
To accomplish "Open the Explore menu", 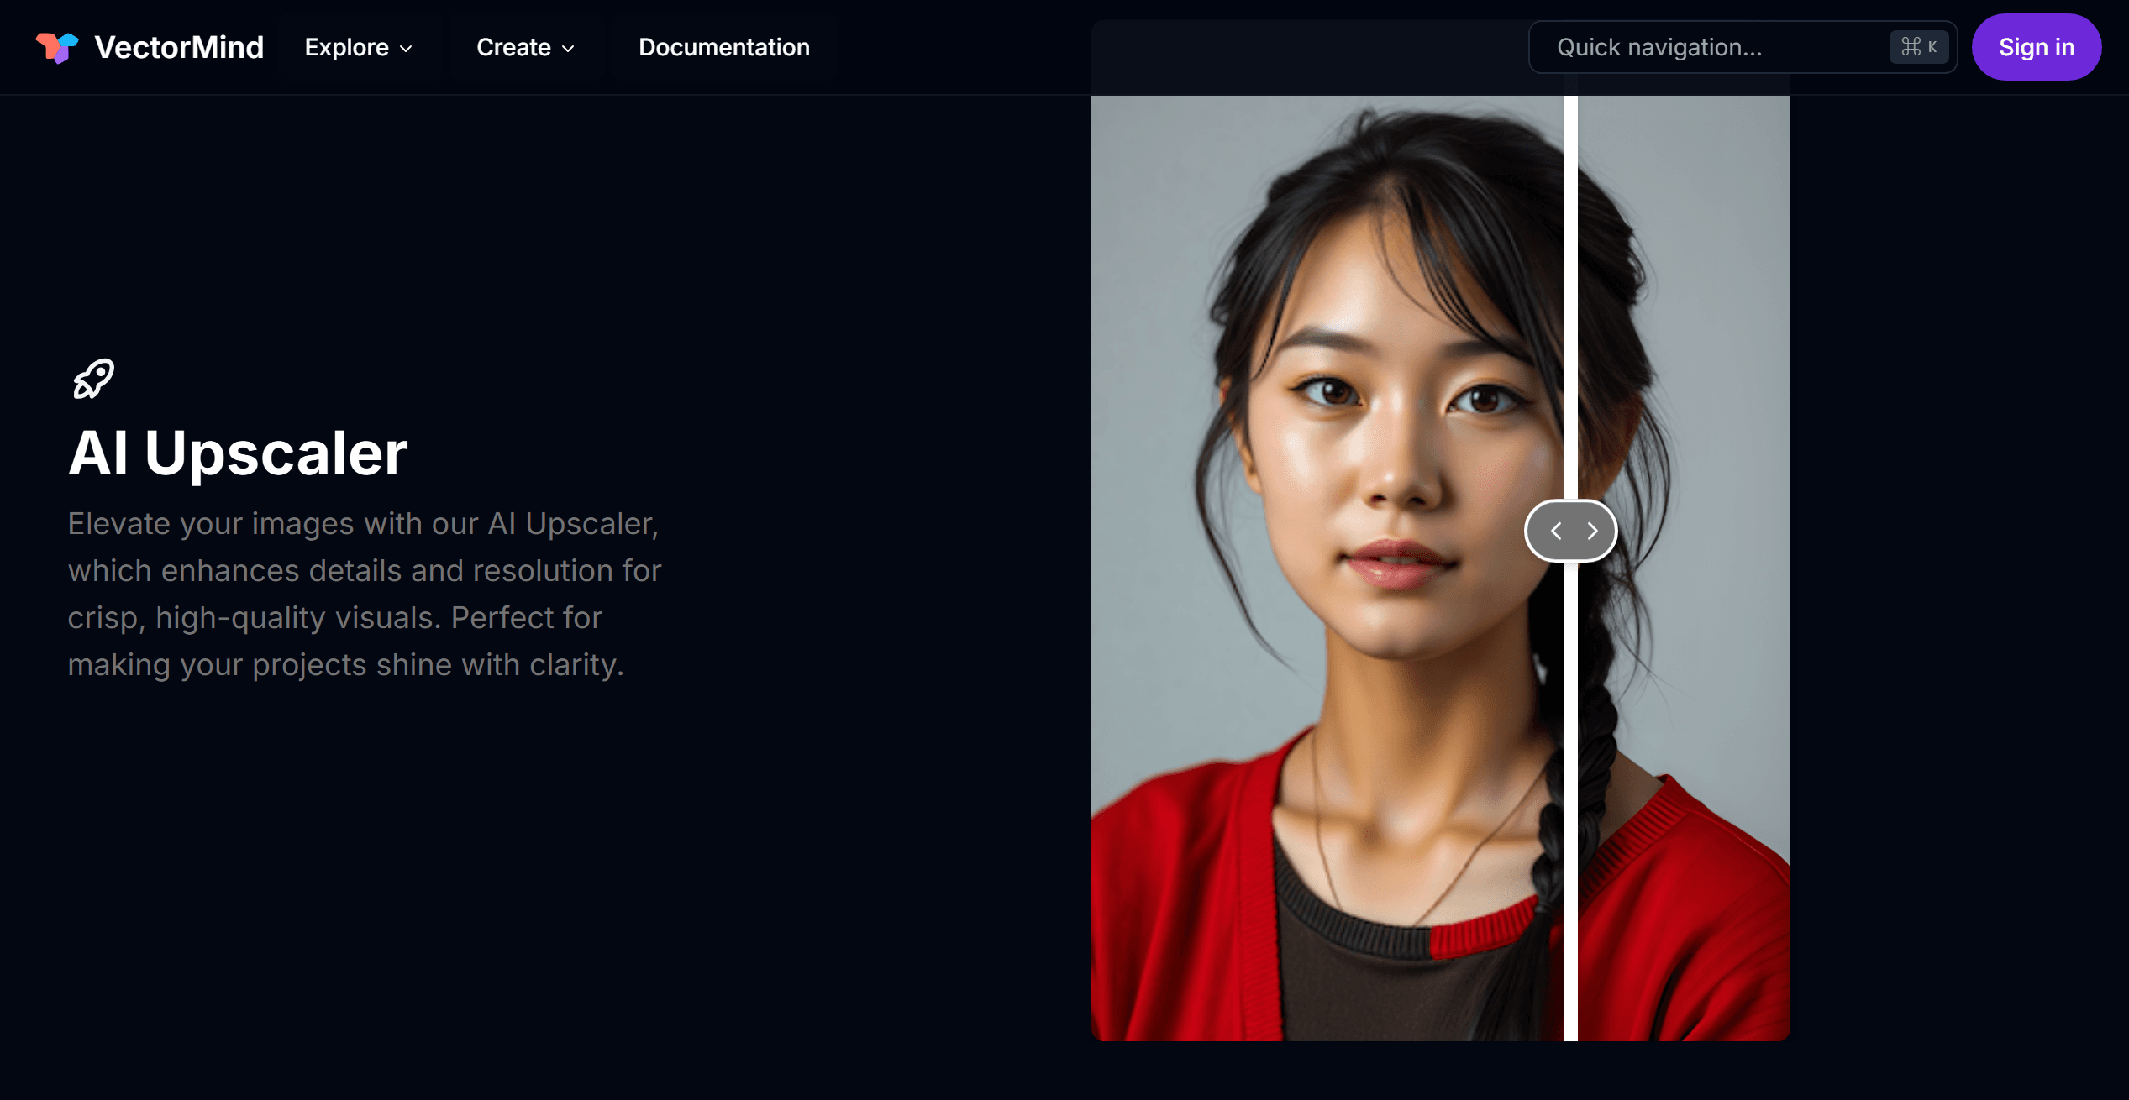I will point(347,47).
